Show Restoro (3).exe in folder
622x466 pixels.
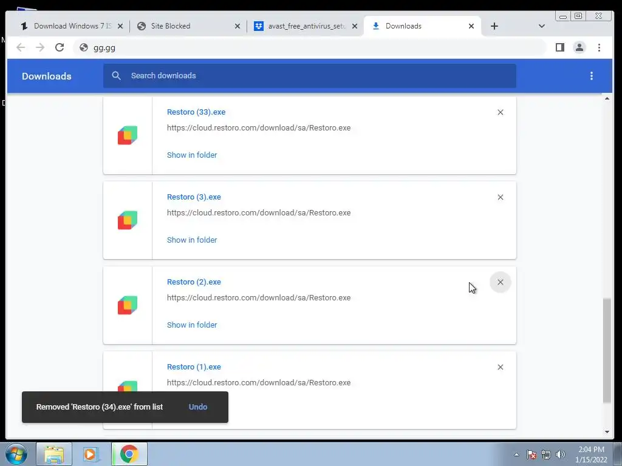tap(192, 240)
